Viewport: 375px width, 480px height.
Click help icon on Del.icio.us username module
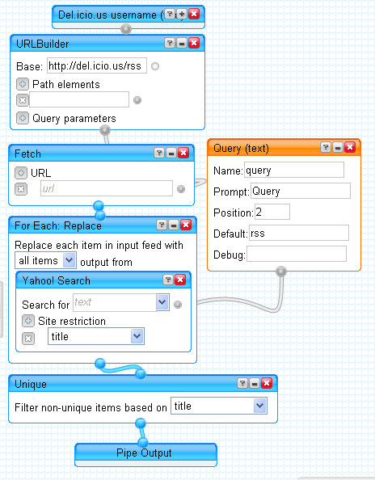pyautogui.click(x=170, y=14)
